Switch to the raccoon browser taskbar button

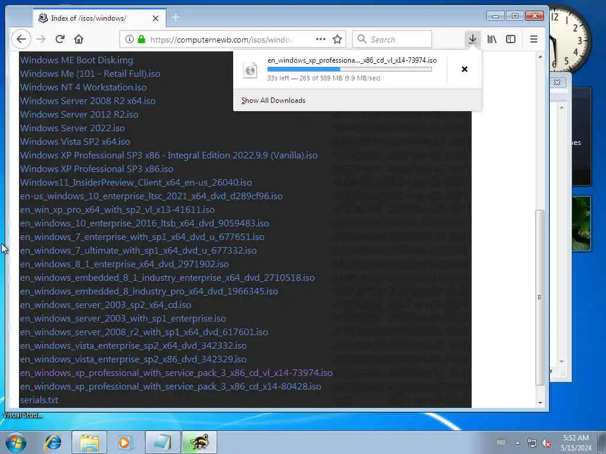[199, 442]
